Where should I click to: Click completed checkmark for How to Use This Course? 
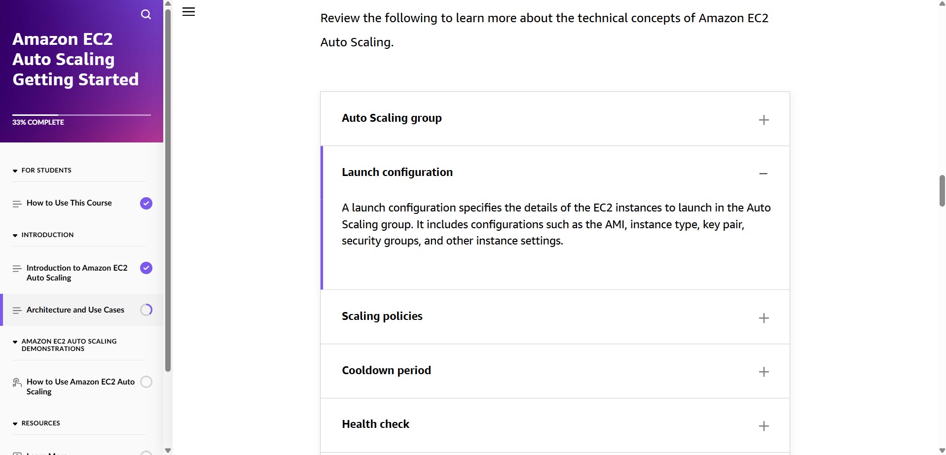pos(146,203)
